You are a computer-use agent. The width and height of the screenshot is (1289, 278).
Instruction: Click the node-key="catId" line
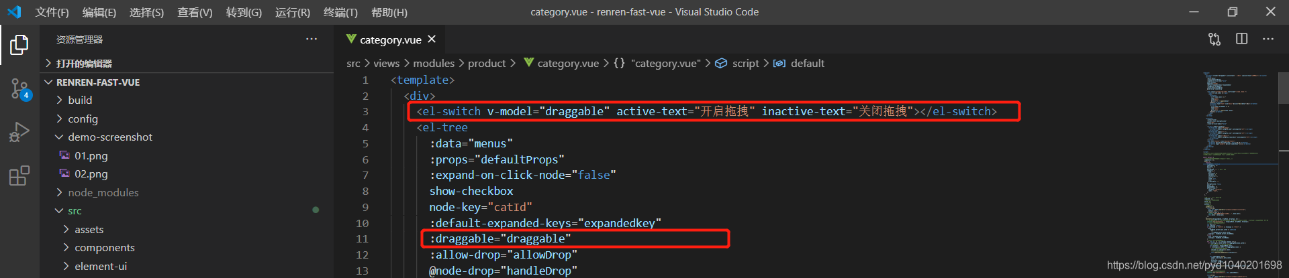[481, 207]
